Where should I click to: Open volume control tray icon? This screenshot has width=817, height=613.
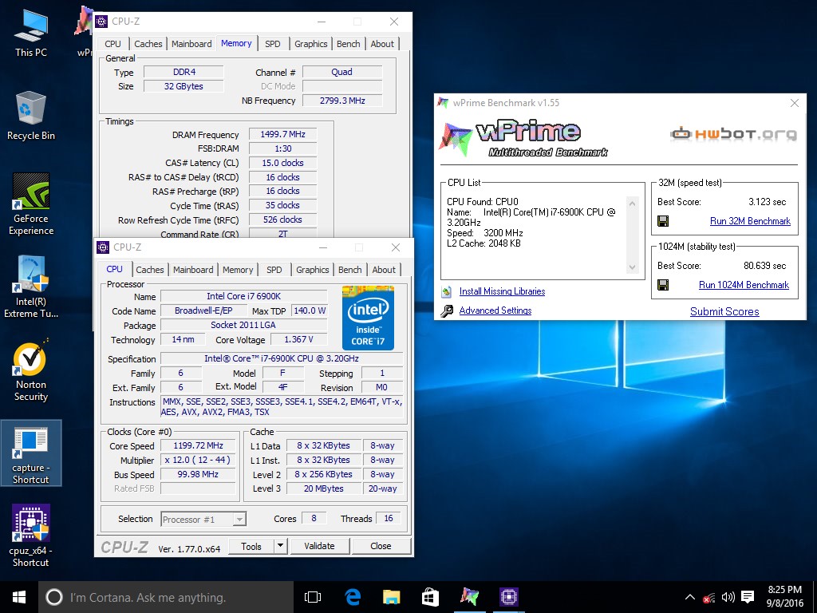(x=728, y=597)
